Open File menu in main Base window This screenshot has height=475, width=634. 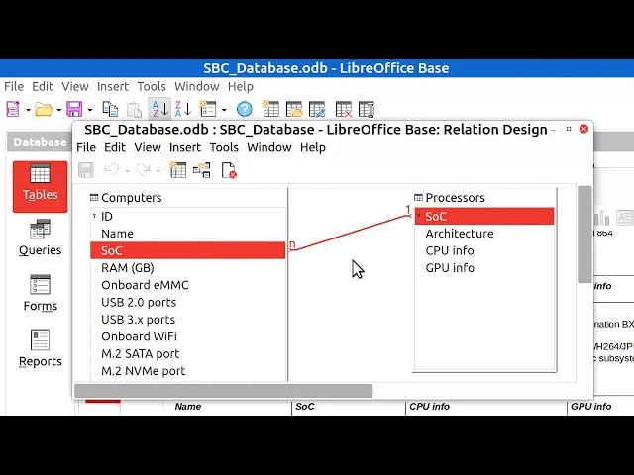[x=14, y=86]
